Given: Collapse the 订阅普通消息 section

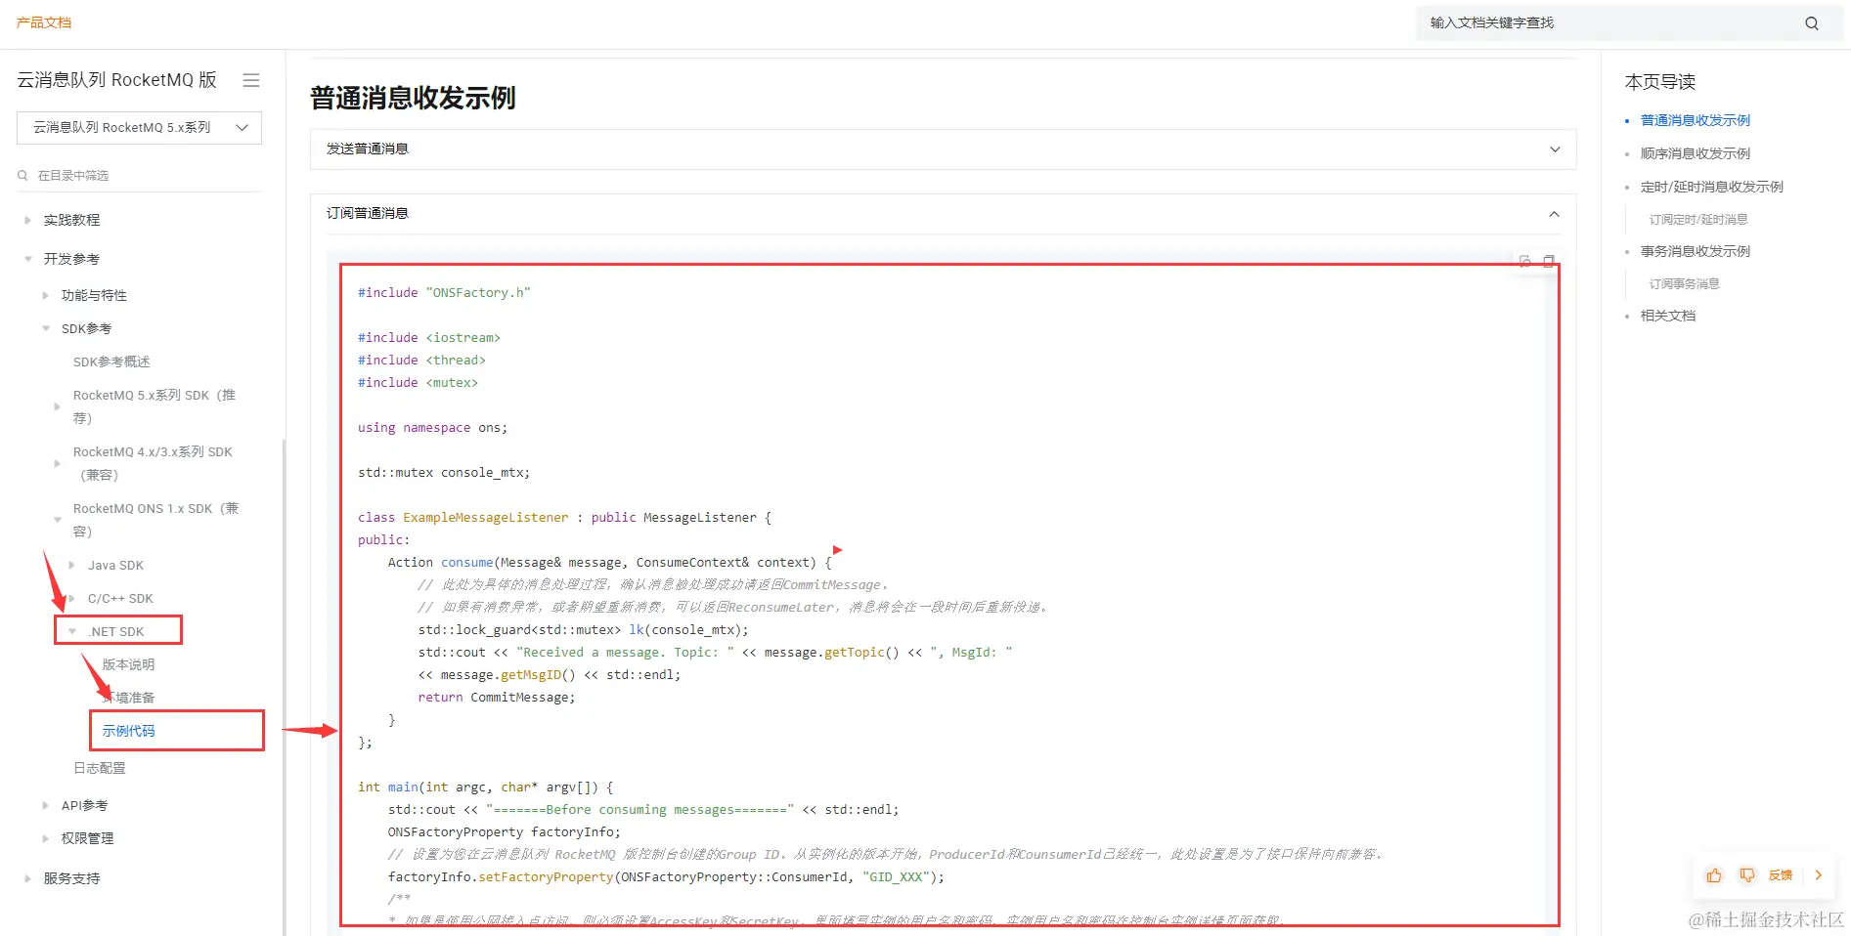Looking at the screenshot, I should (943, 214).
